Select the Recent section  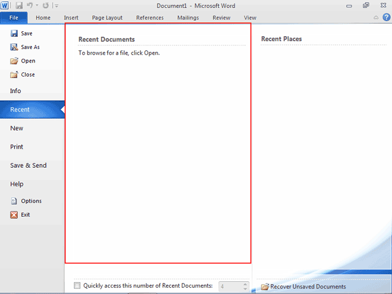point(32,110)
